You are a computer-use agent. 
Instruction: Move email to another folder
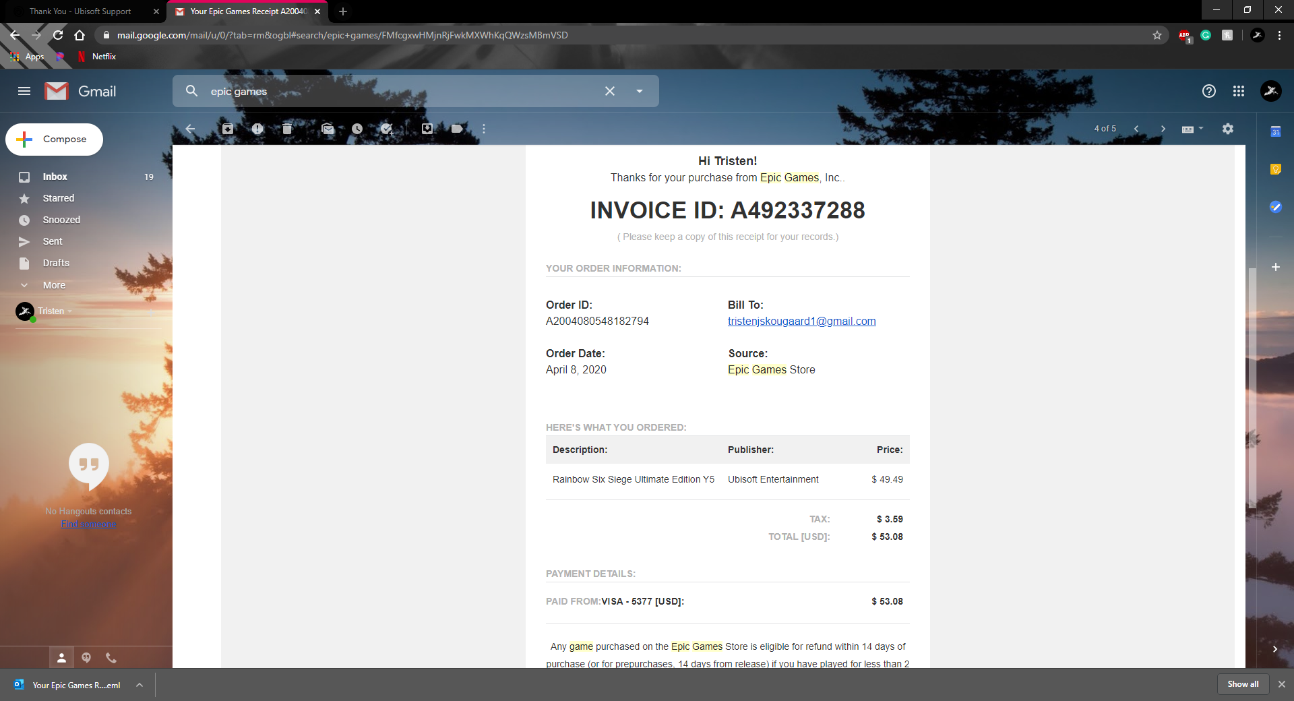point(427,129)
